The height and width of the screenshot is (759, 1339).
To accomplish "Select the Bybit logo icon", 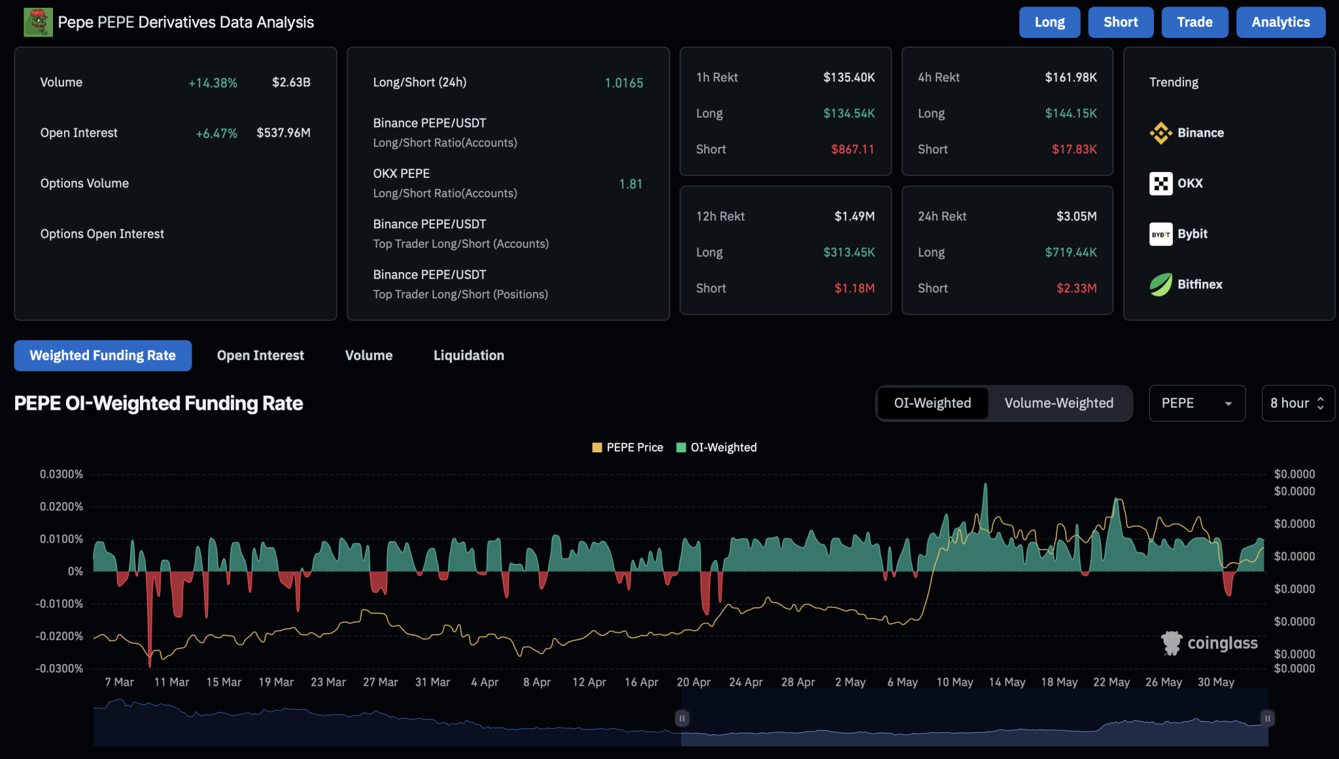I will [x=1161, y=234].
